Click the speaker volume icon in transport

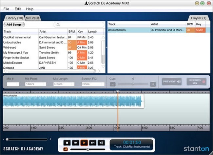pos(101,143)
